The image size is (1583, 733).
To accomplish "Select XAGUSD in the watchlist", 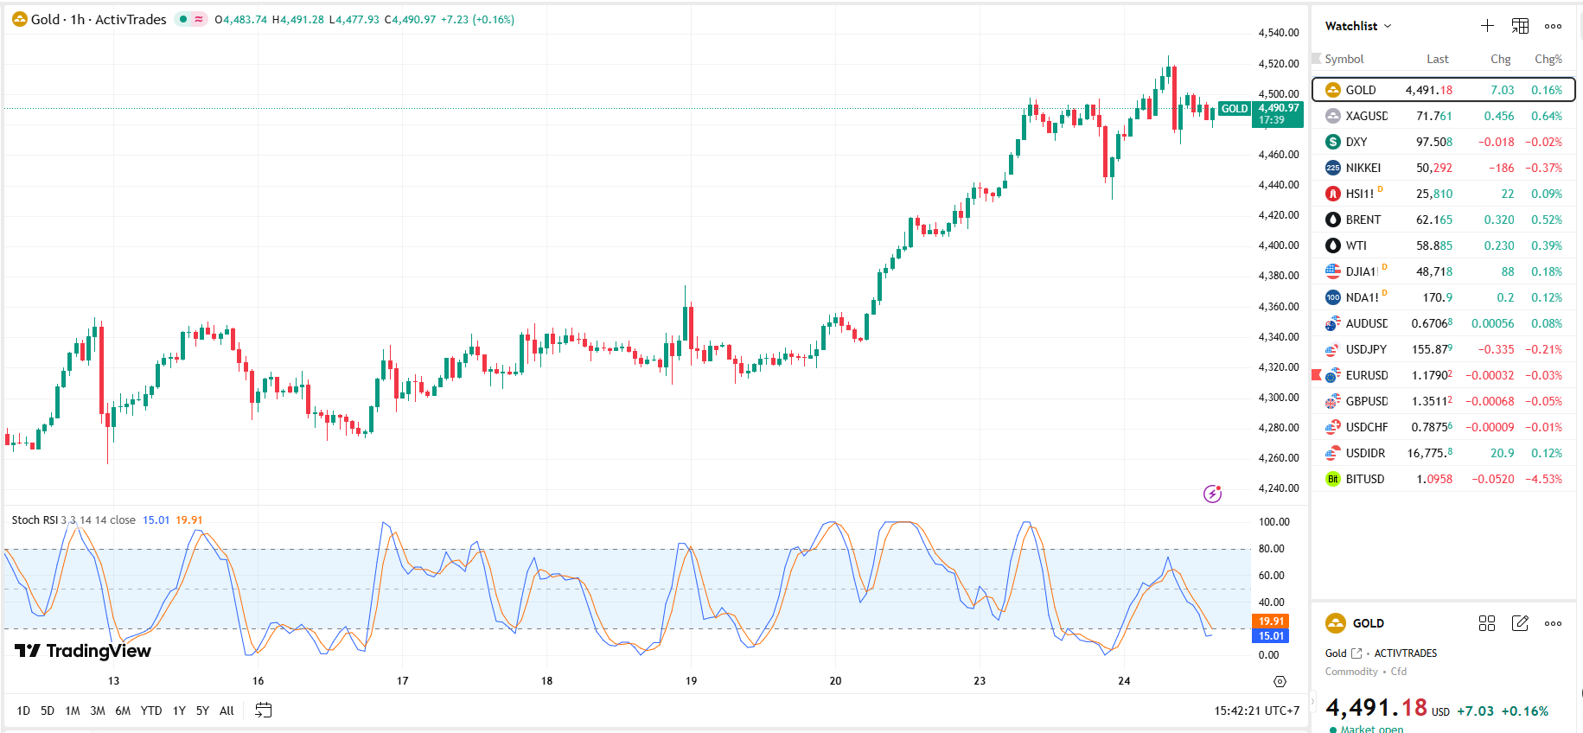I will tap(1366, 116).
